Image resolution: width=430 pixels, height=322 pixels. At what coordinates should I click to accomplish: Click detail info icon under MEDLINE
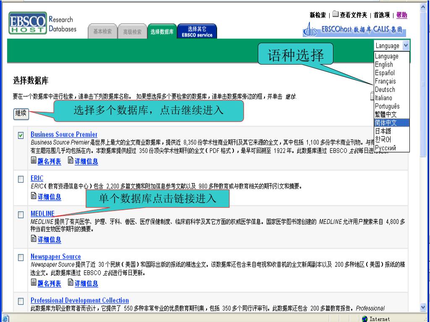[34, 239]
